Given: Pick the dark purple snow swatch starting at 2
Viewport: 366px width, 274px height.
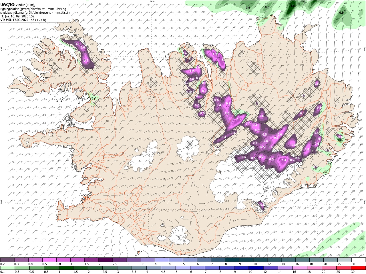Looking at the screenshot, I should point(106,260).
